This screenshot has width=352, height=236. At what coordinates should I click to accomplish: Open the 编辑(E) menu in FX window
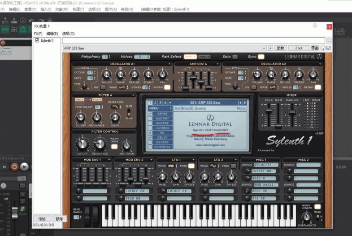tap(52, 34)
